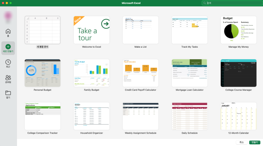The image size is (263, 146).
Task: Click the macOS yellow minimize button
Action: pos(7,3)
